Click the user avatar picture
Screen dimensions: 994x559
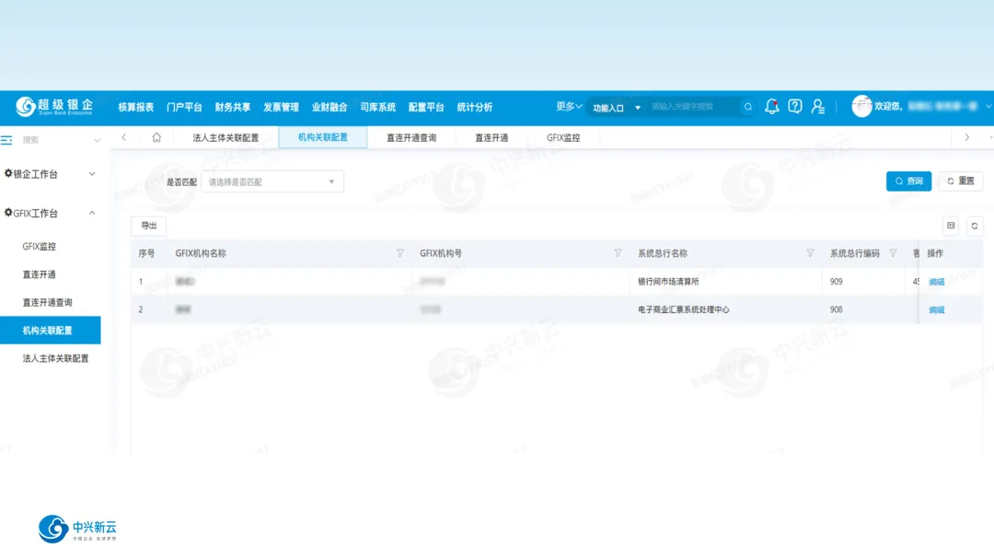(x=861, y=107)
